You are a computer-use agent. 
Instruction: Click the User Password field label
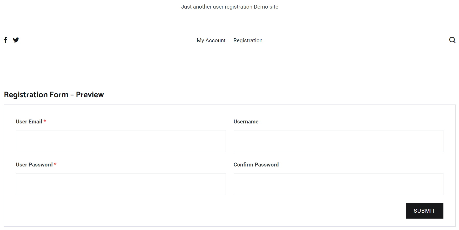(x=34, y=165)
